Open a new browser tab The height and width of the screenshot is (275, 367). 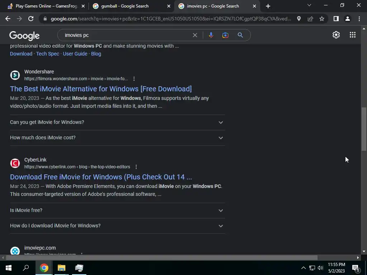click(x=268, y=6)
